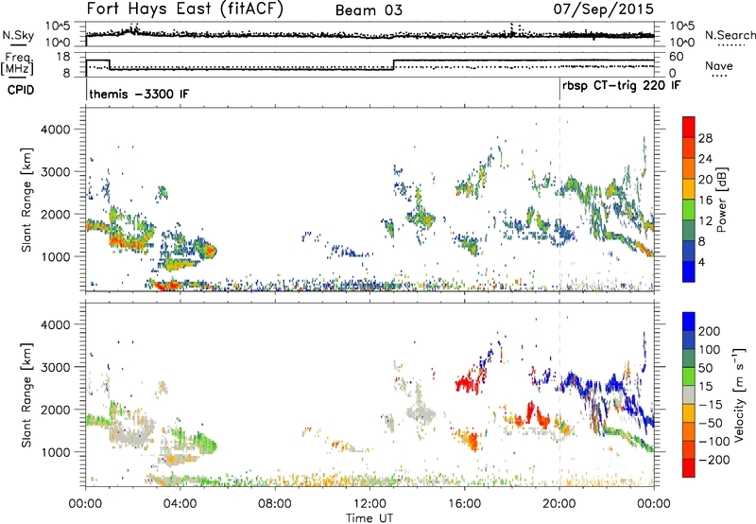Click the '12:00' time axis tick label
The height and width of the screenshot is (524, 756).
click(x=369, y=504)
